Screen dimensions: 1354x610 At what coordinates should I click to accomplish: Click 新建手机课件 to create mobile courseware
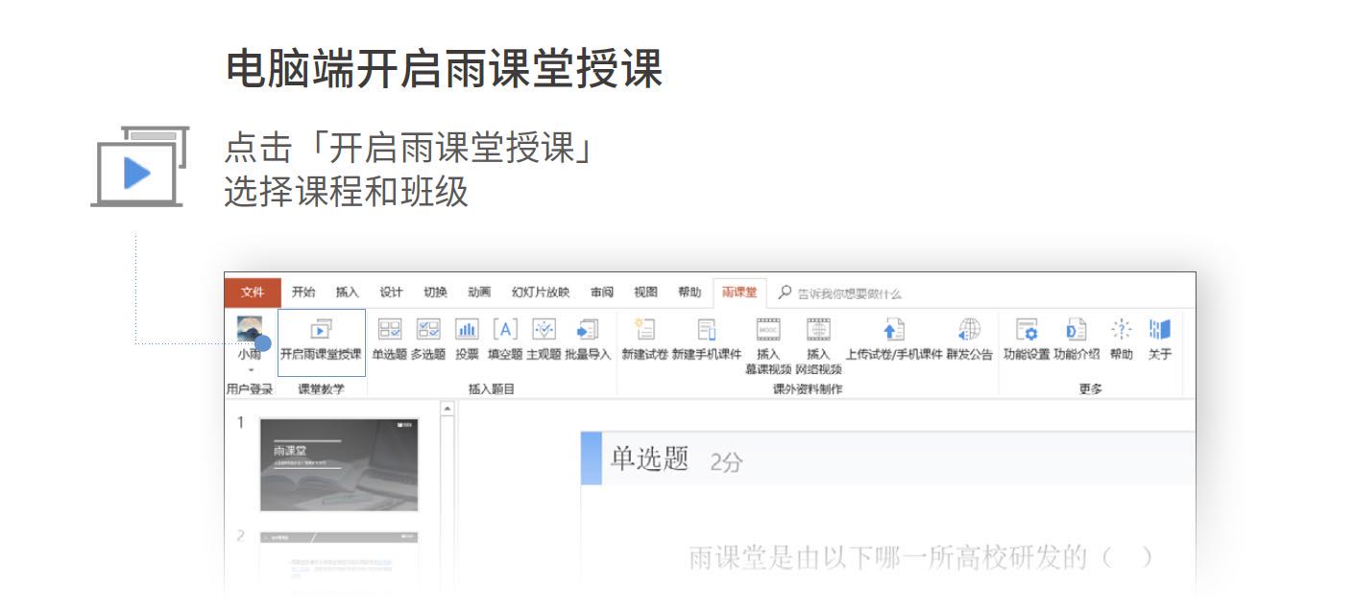707,340
